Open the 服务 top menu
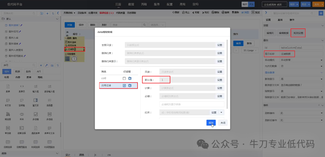Viewport: 325px width, 157px height. point(157,4)
